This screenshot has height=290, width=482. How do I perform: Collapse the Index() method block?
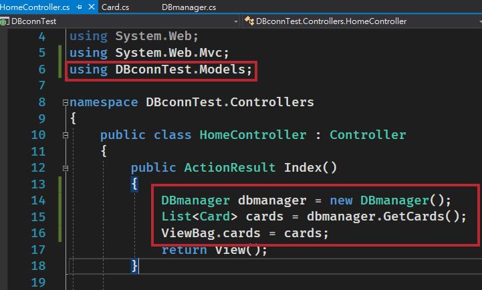[x=66, y=168]
